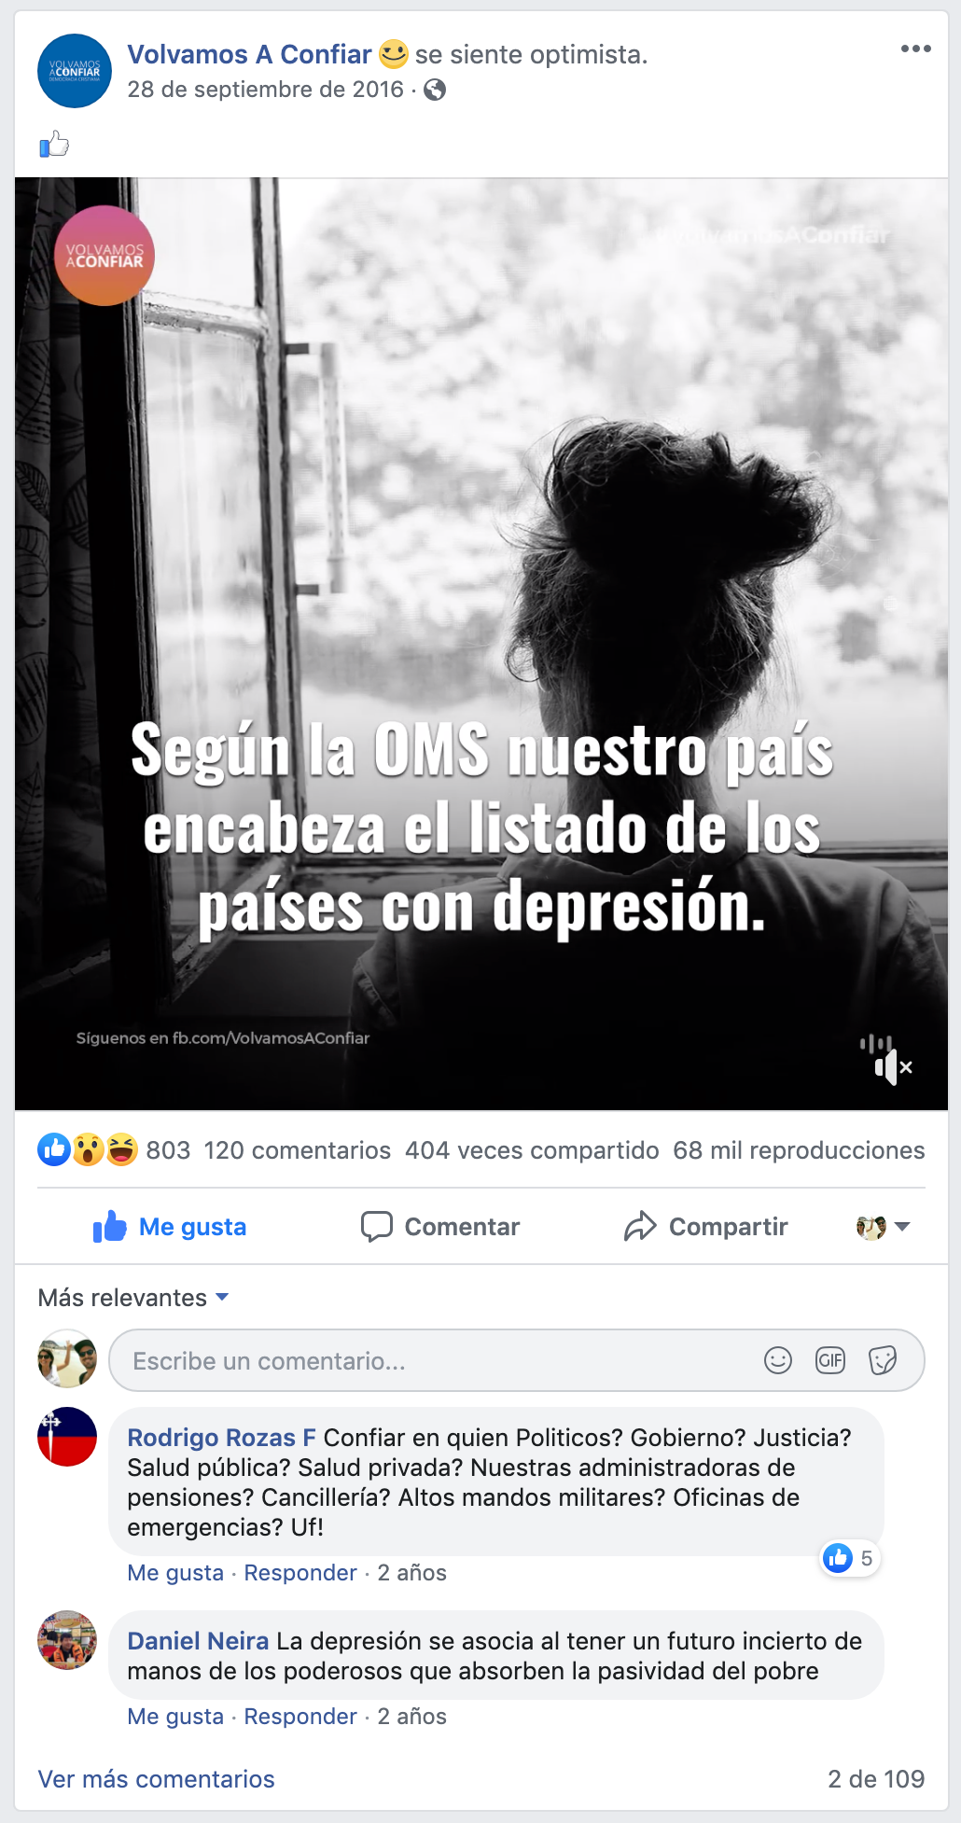Screen dimensions: 961x1823
Task: Open the sticker picker in the comment box
Action: [x=883, y=1360]
